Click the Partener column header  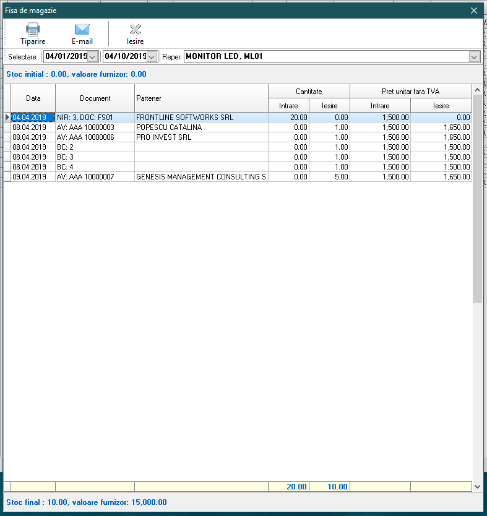201,98
